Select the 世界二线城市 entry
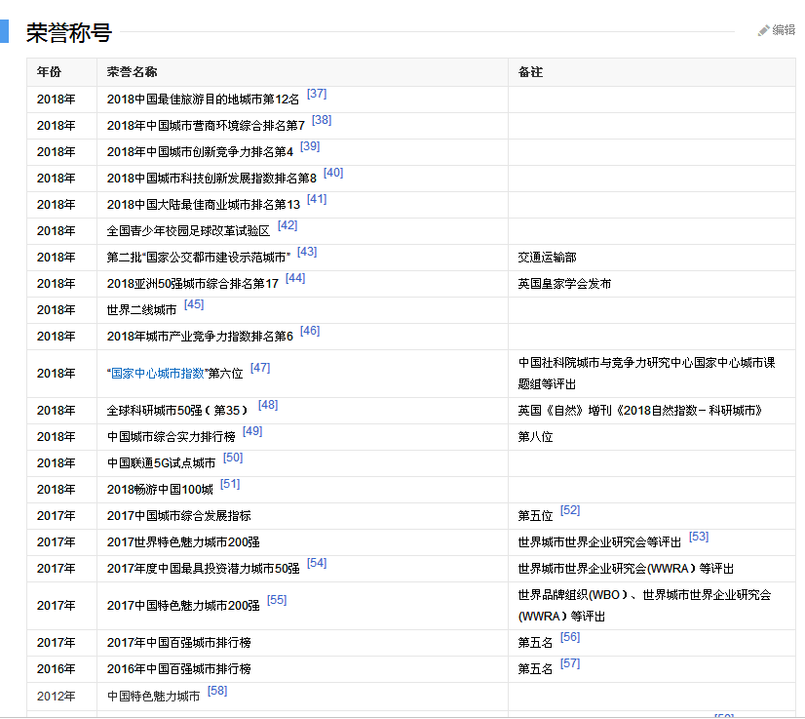The image size is (805, 719). (141, 310)
